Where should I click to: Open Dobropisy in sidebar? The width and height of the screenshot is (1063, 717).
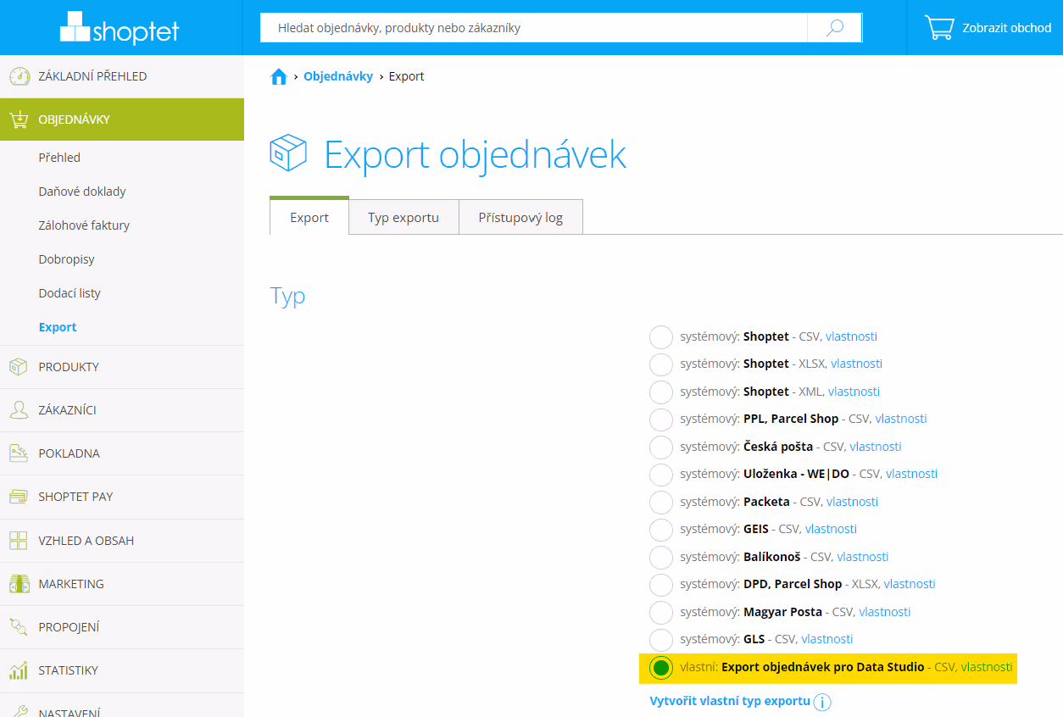66,259
